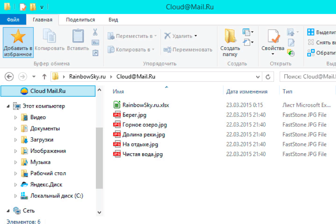This screenshot has width=336, height=224.
Task: Click the Создать папку folder icon
Action: (230, 36)
